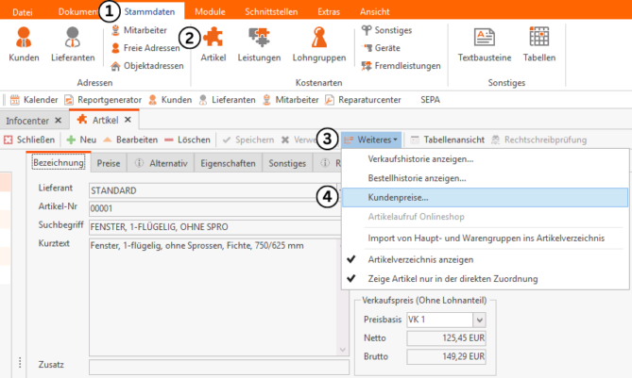Open Tabellen in the ribbon

[x=539, y=45]
